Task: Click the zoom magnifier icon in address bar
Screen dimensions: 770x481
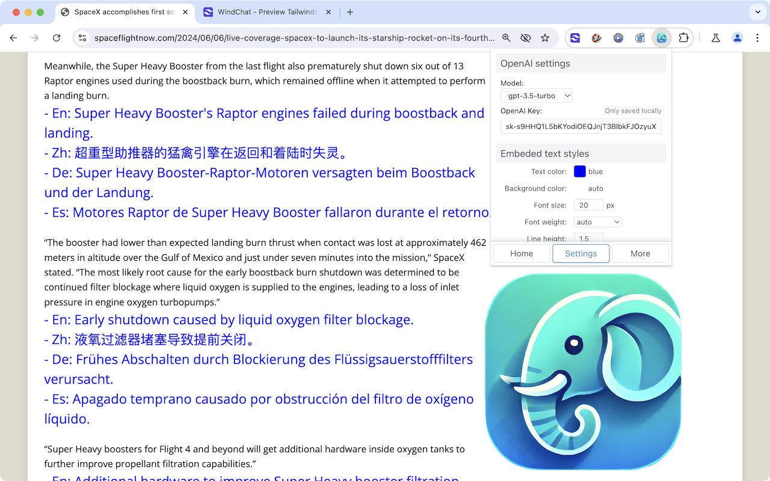Action: tap(507, 38)
